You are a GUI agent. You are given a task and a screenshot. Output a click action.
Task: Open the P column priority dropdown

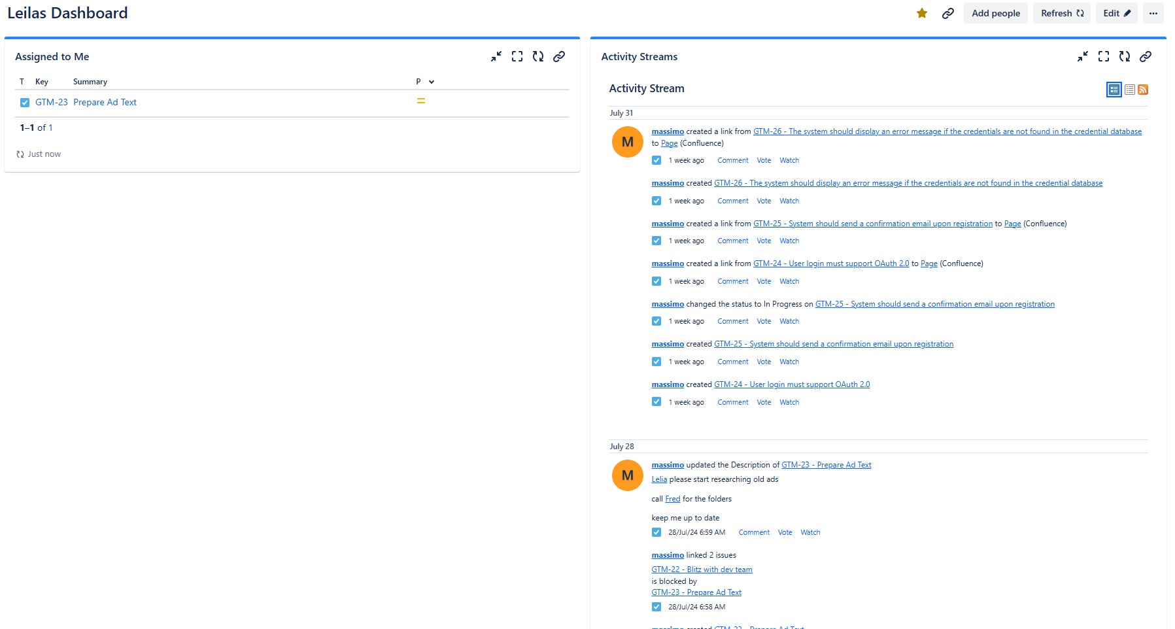click(430, 81)
